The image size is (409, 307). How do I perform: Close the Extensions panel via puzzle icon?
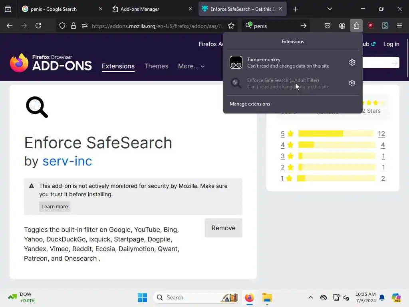[x=356, y=26]
